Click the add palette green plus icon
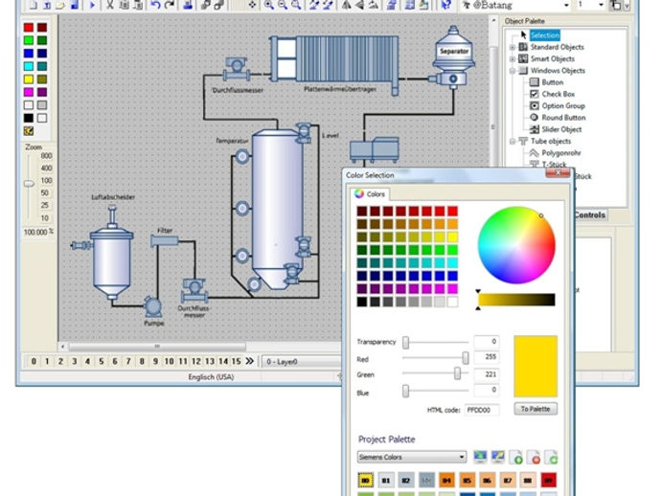Viewport: 661px width, 496px height. click(516, 458)
